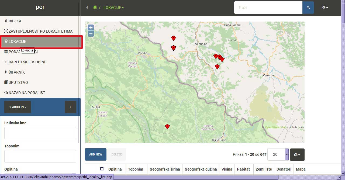Click the Latinsko ime input field

tap(40, 133)
